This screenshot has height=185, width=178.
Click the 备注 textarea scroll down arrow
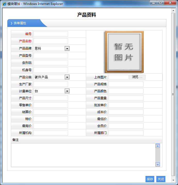click(x=158, y=164)
